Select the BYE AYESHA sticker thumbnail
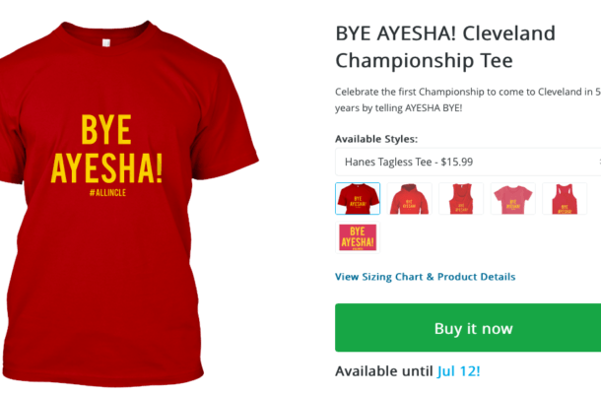The height and width of the screenshot is (394, 601). click(358, 237)
